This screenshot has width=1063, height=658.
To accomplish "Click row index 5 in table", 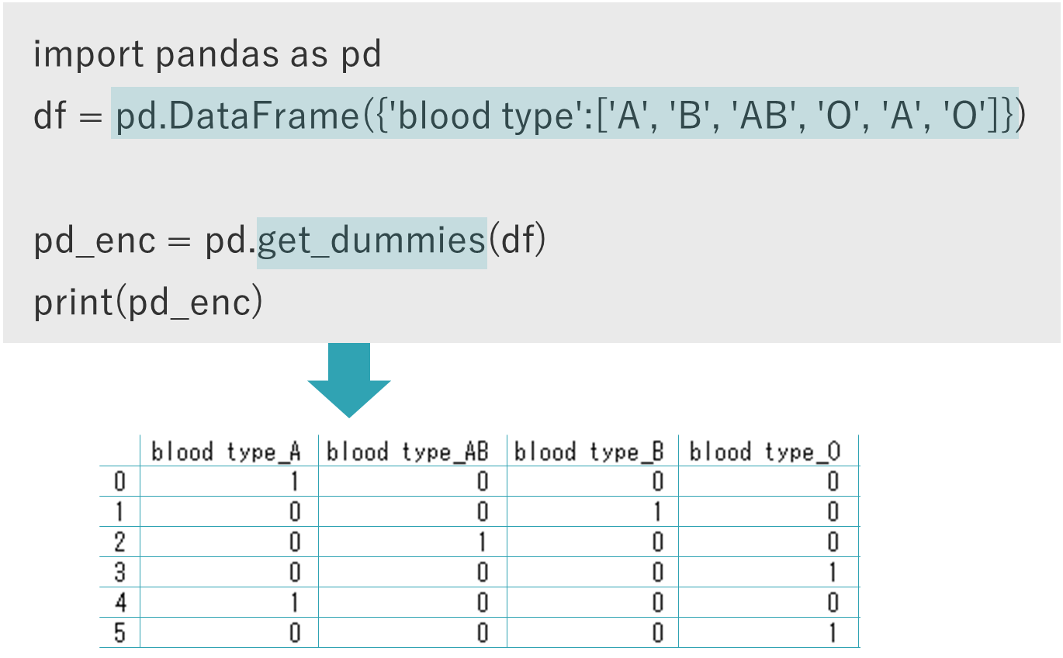I will click(119, 633).
